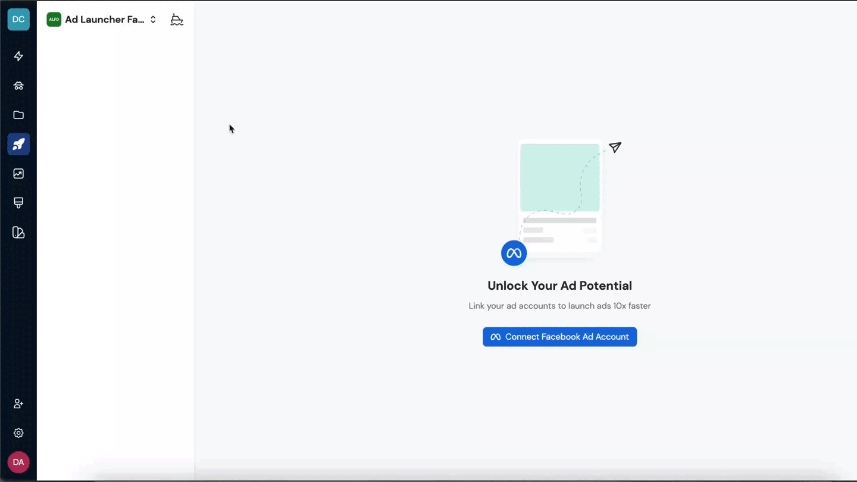Open the chart analytics sidebar icon
This screenshot has height=482, width=857.
18,174
